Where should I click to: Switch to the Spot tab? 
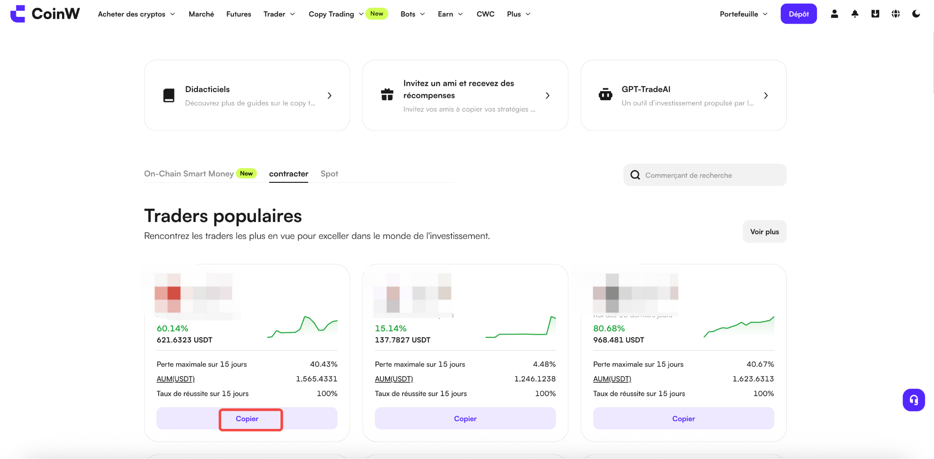coord(329,174)
